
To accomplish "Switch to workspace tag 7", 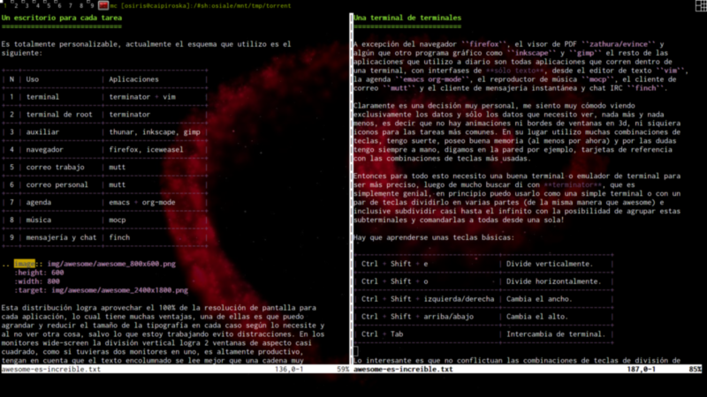I will pos(71,5).
